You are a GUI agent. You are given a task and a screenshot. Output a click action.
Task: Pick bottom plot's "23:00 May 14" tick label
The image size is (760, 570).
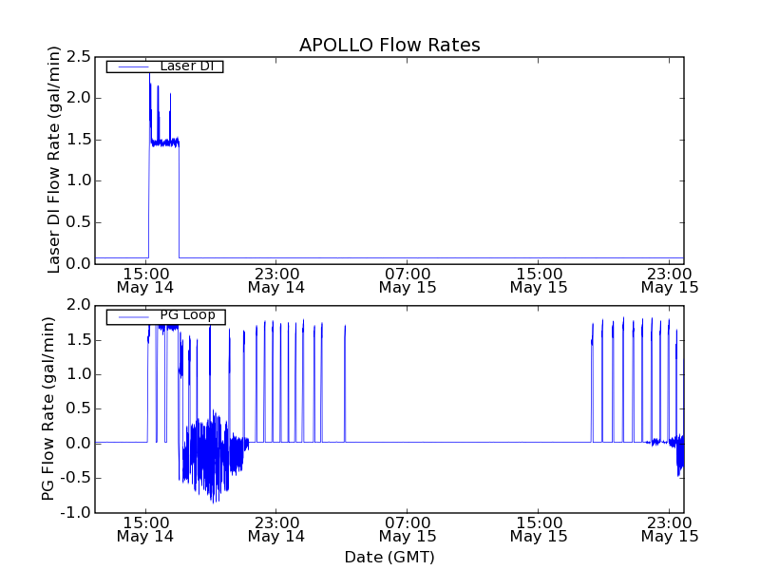pyautogui.click(x=276, y=528)
